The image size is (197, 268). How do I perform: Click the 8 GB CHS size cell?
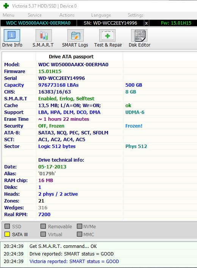131,92
